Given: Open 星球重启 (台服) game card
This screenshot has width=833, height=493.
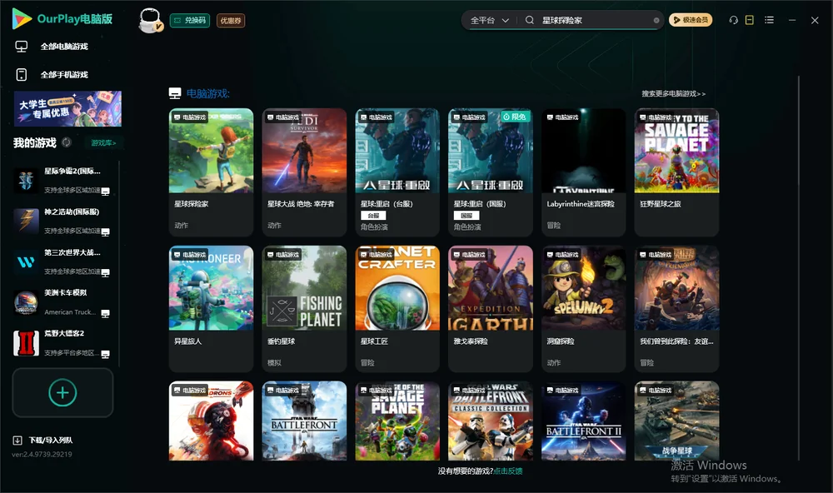Looking at the screenshot, I should coord(397,172).
